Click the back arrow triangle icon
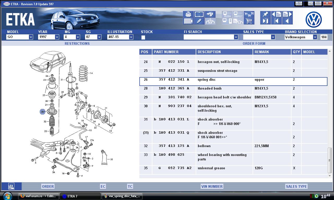Screen dimensions: 334x200 [287, 21]
